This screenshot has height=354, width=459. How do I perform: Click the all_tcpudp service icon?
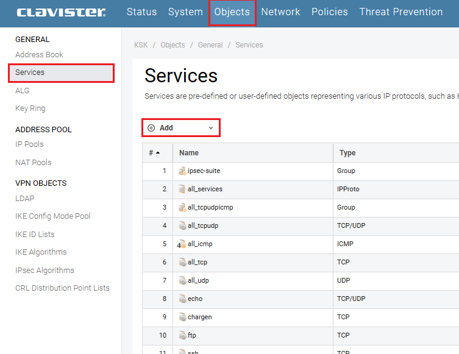coord(182,226)
